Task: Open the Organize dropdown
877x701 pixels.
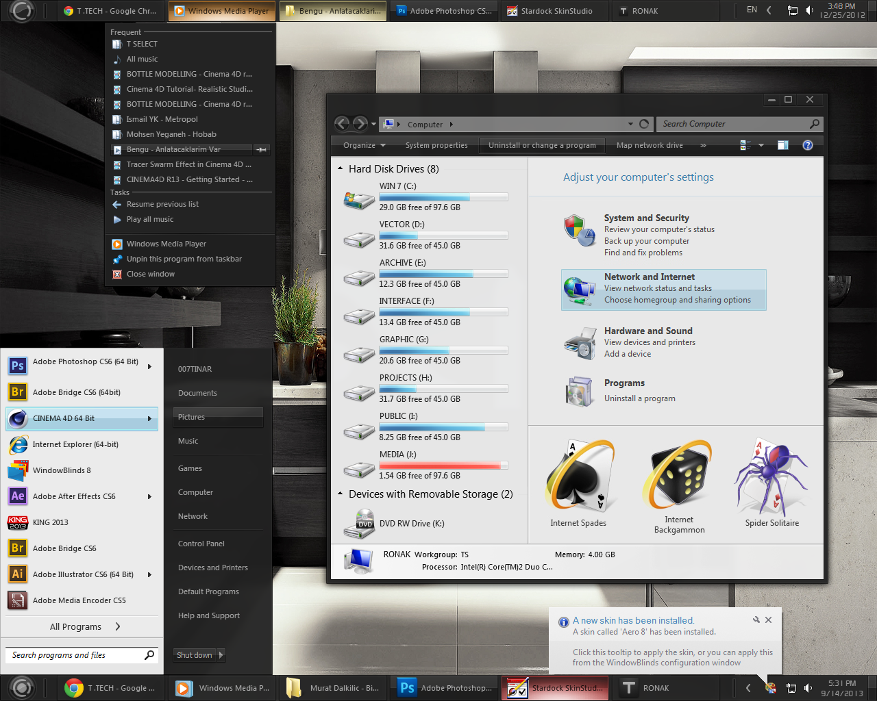Action: coord(365,145)
